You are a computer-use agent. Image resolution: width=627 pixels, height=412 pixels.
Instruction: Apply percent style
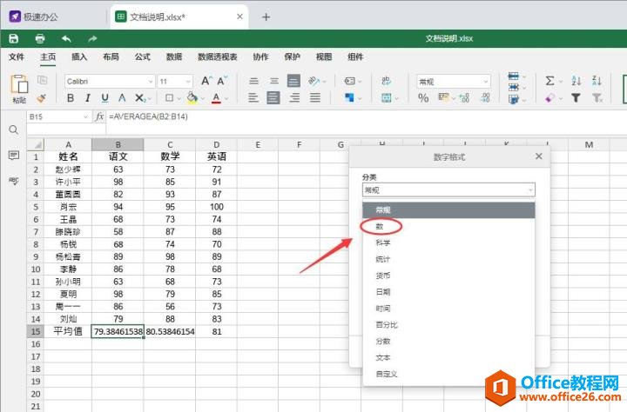tap(423, 98)
